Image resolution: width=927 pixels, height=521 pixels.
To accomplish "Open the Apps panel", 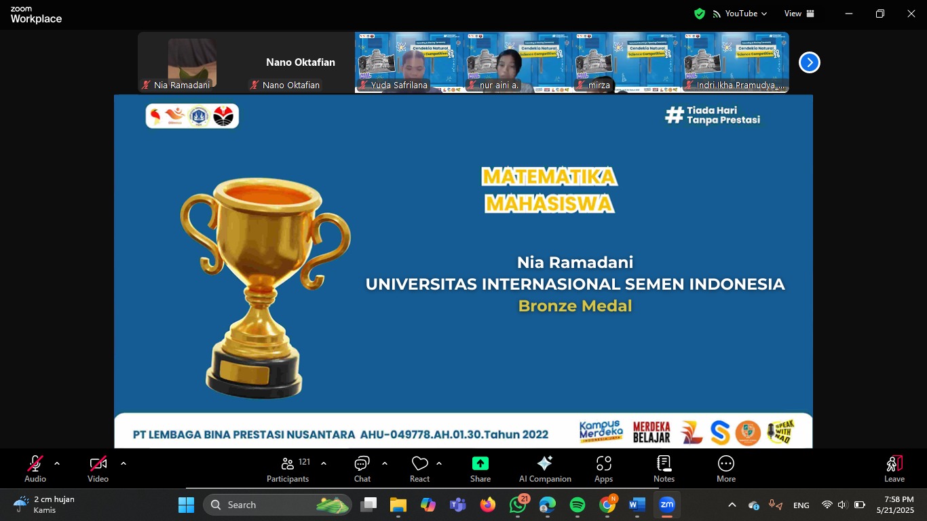I will click(603, 468).
